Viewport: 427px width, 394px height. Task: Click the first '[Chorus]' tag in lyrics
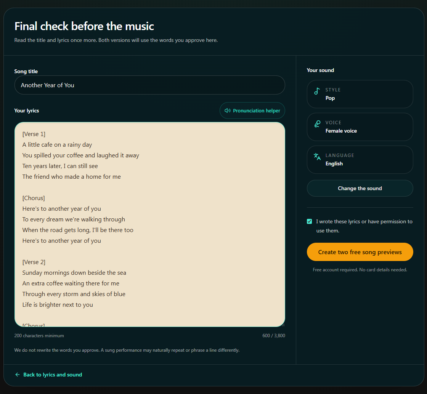pos(34,198)
